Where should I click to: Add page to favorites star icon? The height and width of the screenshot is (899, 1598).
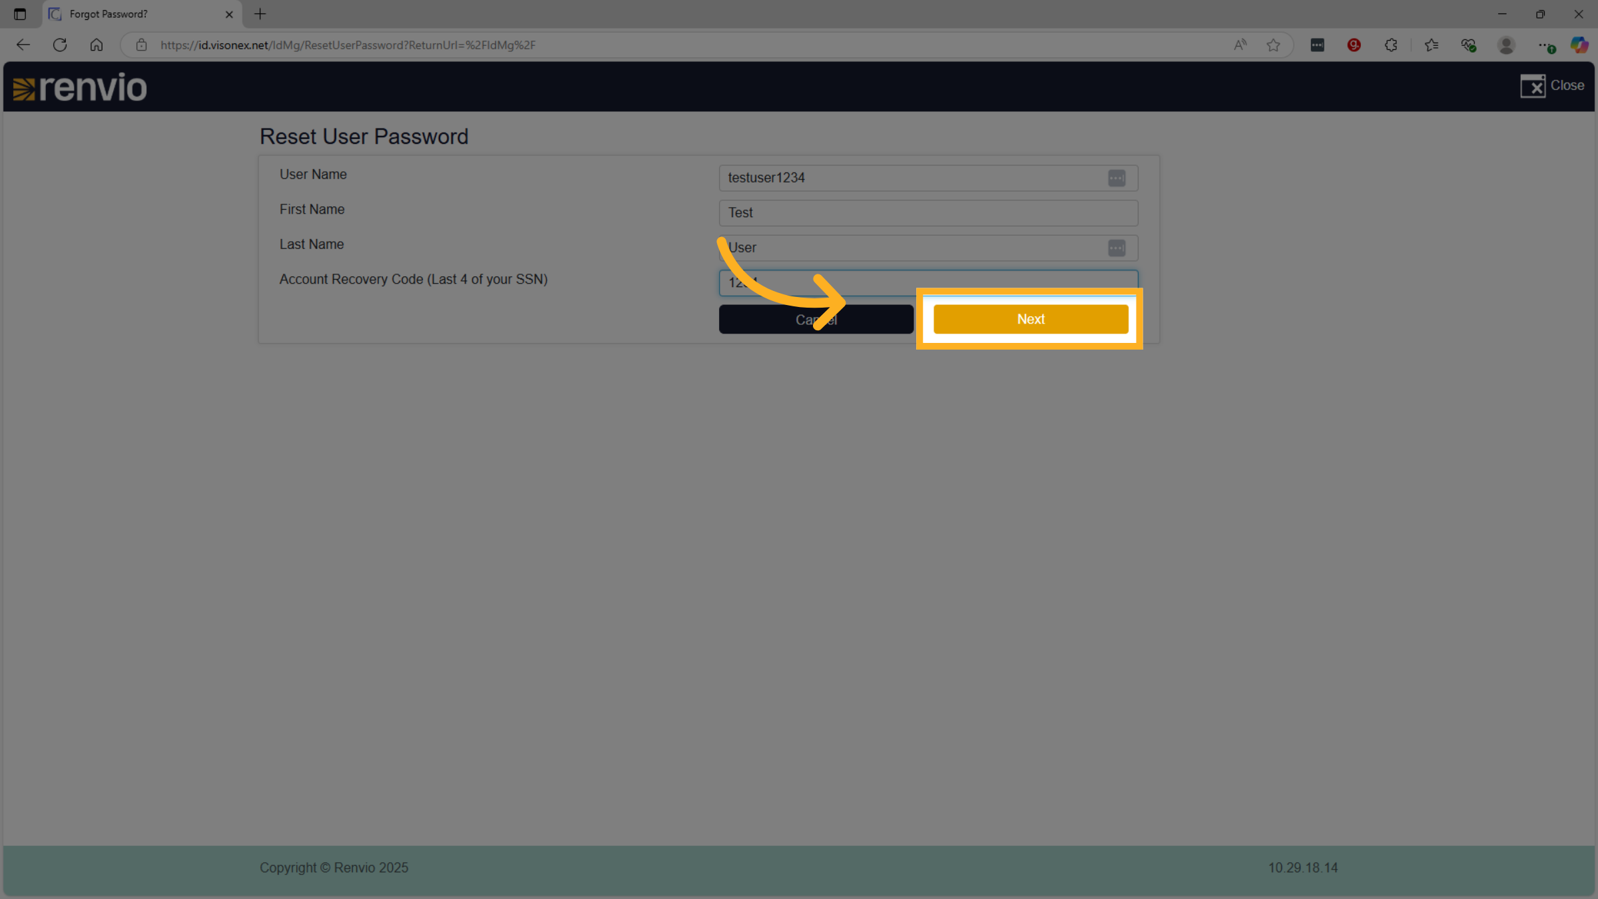pos(1273,45)
